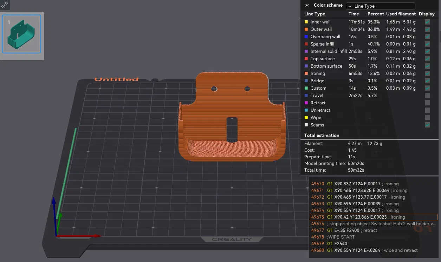Select G-code line 49674
This screenshot has width=441, height=262.
pos(374,210)
